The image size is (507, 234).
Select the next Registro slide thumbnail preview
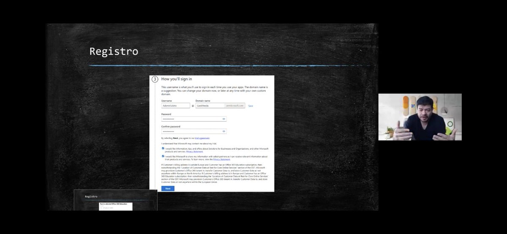(116, 200)
